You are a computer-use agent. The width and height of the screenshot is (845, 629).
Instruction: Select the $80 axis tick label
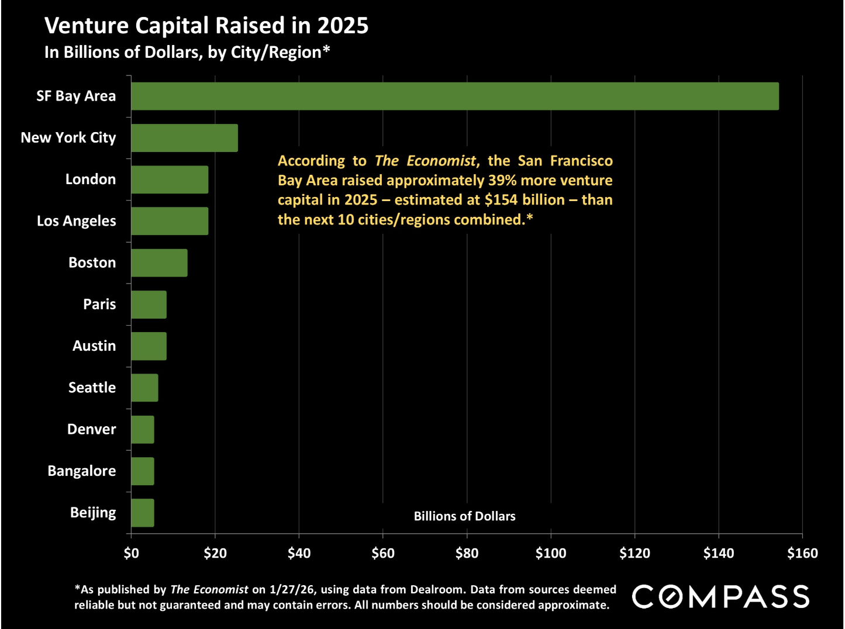coord(467,554)
